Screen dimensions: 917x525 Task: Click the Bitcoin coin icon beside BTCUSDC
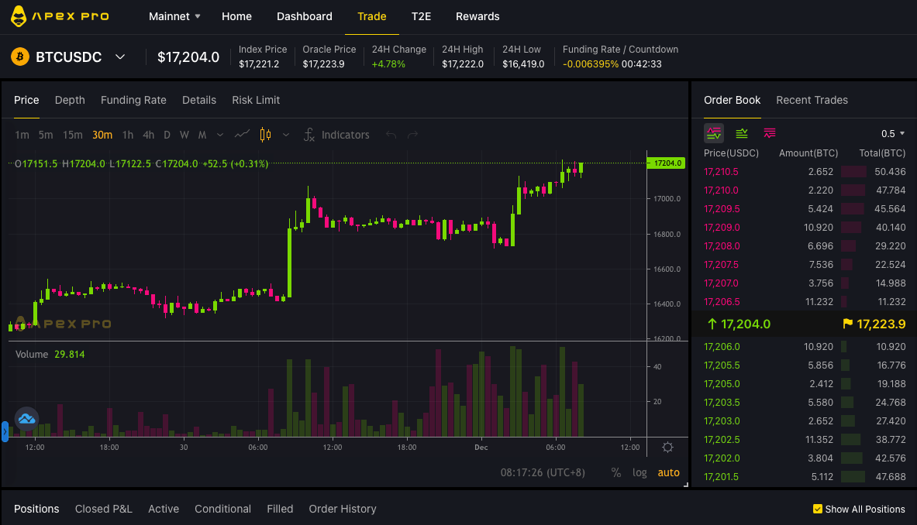pyautogui.click(x=20, y=57)
